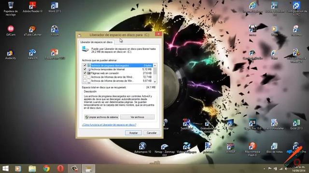Click the Ver archivos button
Image resolution: width=309 pixels, height=173 pixels.
click(137, 117)
